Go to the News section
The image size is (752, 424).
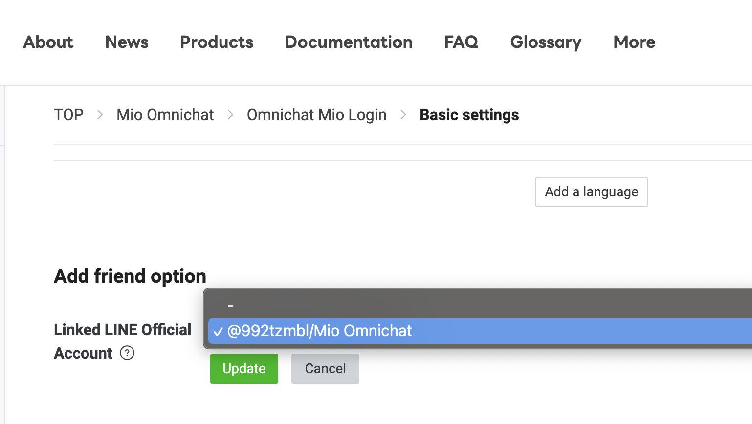click(x=127, y=42)
